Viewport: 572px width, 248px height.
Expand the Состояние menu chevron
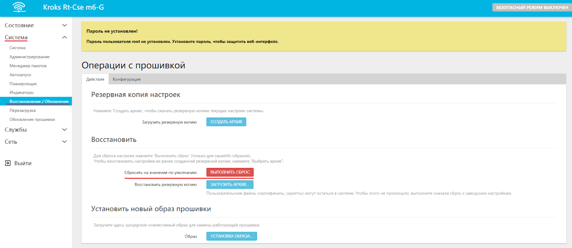pos(64,25)
